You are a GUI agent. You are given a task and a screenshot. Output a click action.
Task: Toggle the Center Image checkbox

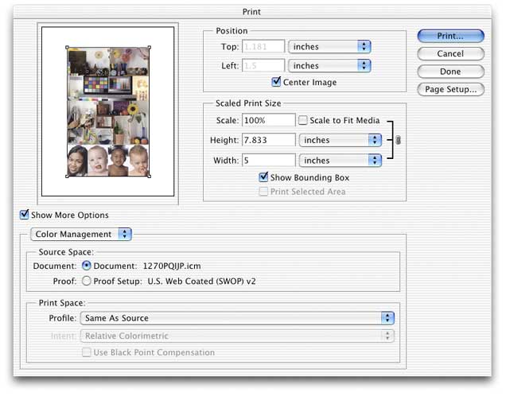(x=276, y=82)
